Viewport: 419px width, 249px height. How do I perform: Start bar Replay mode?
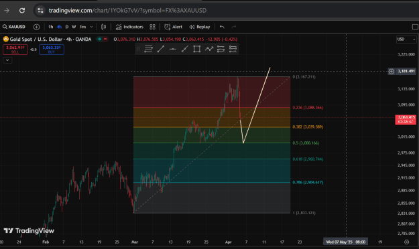pos(200,27)
